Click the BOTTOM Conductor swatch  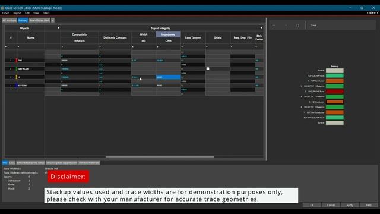[x=335, y=112]
